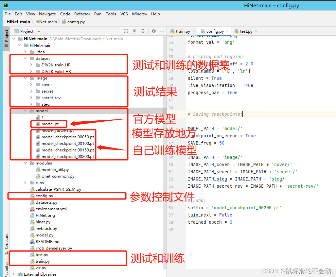Expand the cover folder
This screenshot has width=336, height=277.
31,85
